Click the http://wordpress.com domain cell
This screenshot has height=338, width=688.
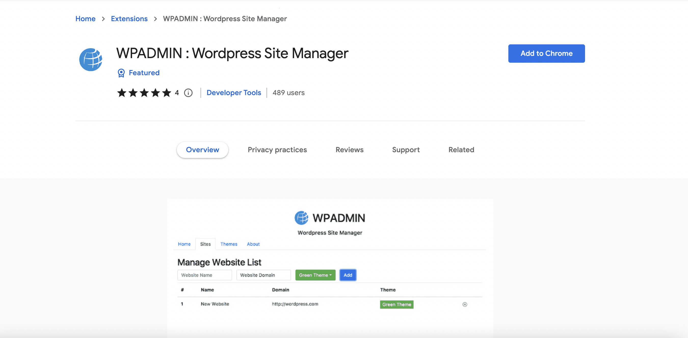pyautogui.click(x=295, y=304)
